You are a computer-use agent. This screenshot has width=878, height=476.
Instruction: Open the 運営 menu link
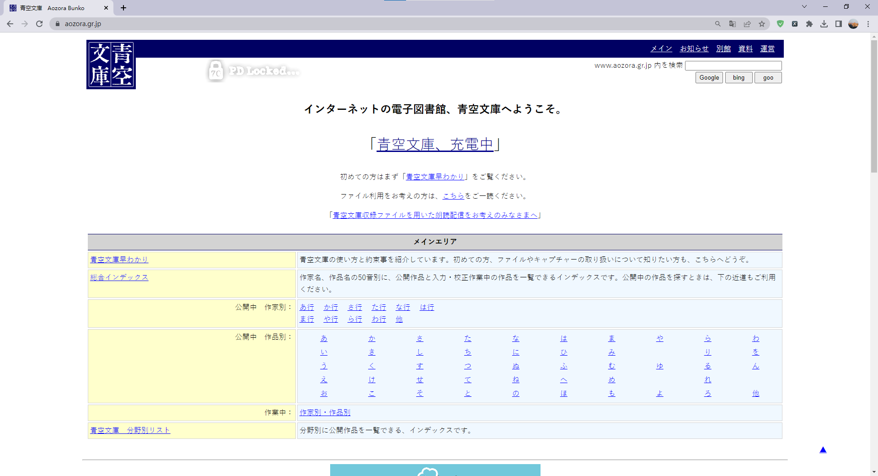767,49
